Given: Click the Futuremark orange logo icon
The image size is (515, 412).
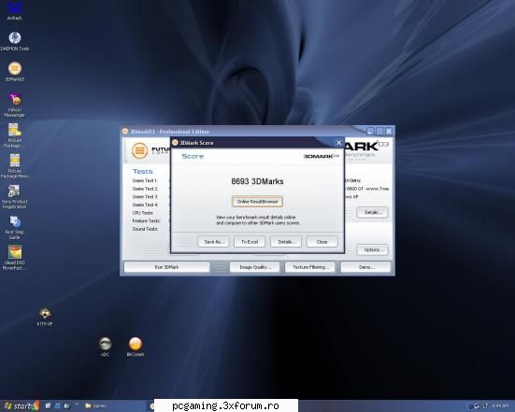Looking at the screenshot, I should 139,150.
